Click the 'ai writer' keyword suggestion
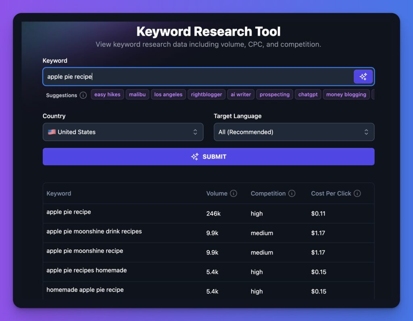Viewport: 413px width, 321px height. [240, 94]
